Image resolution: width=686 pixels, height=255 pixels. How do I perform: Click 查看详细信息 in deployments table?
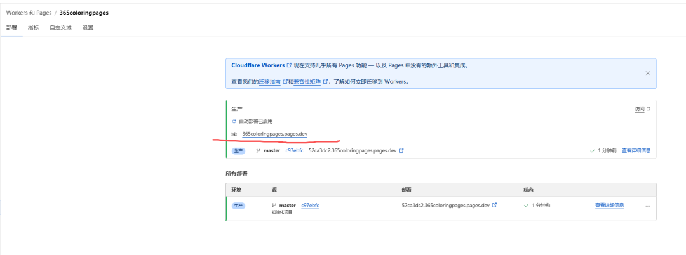pyautogui.click(x=609, y=206)
